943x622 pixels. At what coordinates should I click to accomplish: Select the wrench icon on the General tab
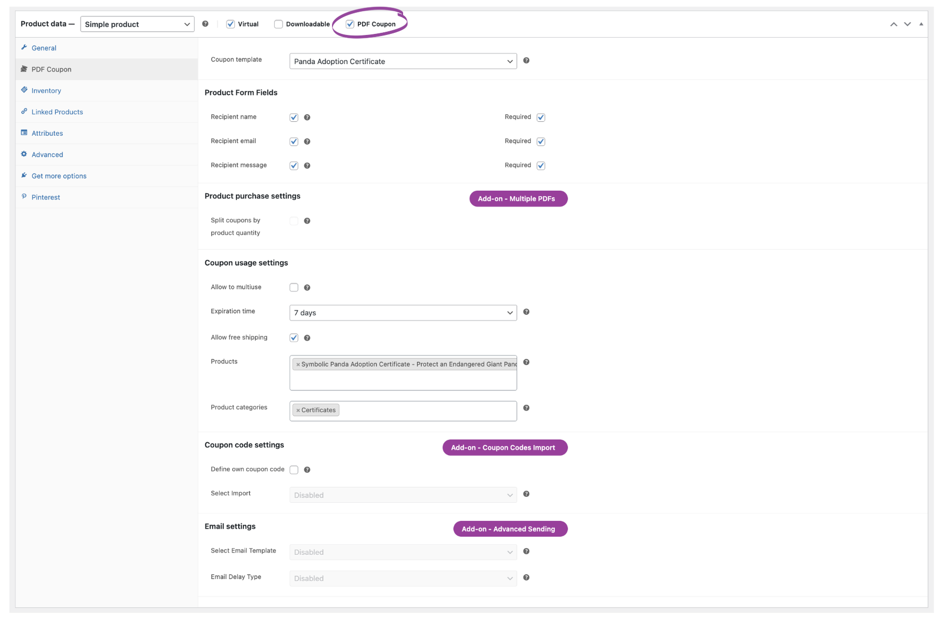pos(24,48)
